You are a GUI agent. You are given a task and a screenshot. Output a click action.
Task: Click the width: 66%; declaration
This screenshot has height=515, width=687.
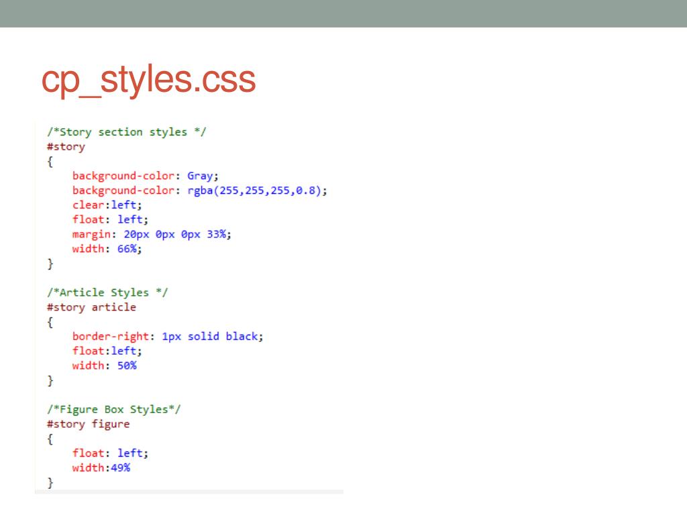(x=107, y=249)
